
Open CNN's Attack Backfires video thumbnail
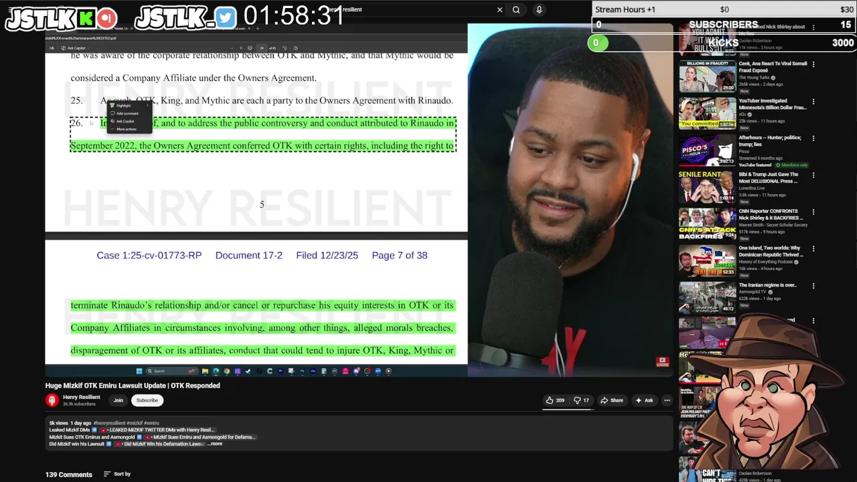[x=707, y=224]
